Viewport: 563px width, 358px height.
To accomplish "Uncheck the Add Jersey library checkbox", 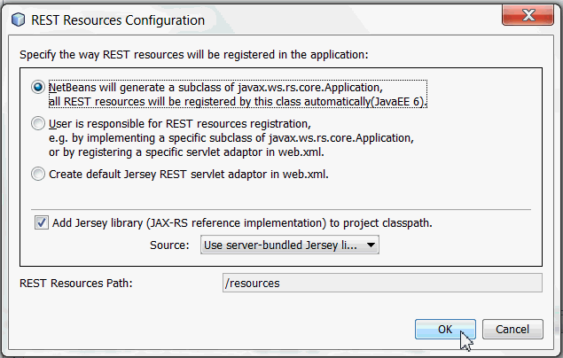I will 41,222.
